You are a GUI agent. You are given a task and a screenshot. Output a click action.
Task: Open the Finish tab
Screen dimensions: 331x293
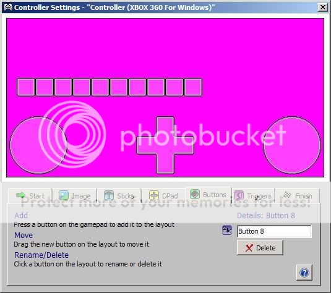pos(298,195)
